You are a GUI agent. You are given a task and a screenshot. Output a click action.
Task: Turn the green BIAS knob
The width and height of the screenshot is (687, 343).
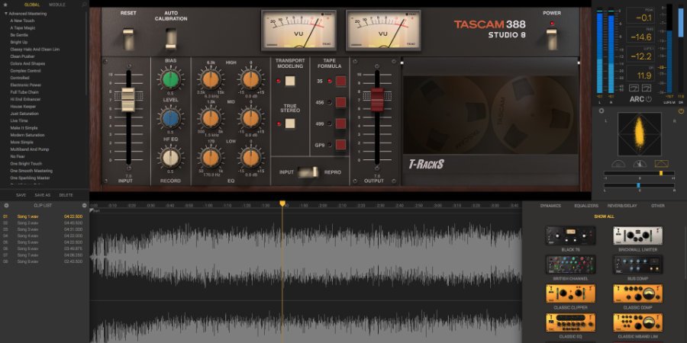point(170,79)
